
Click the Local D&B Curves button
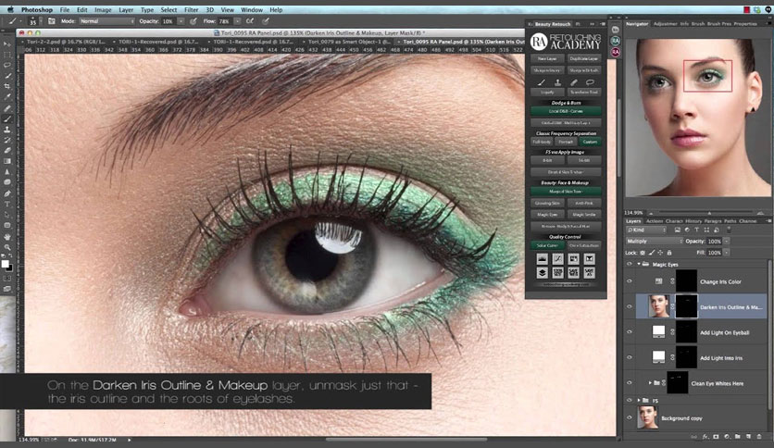coord(566,111)
